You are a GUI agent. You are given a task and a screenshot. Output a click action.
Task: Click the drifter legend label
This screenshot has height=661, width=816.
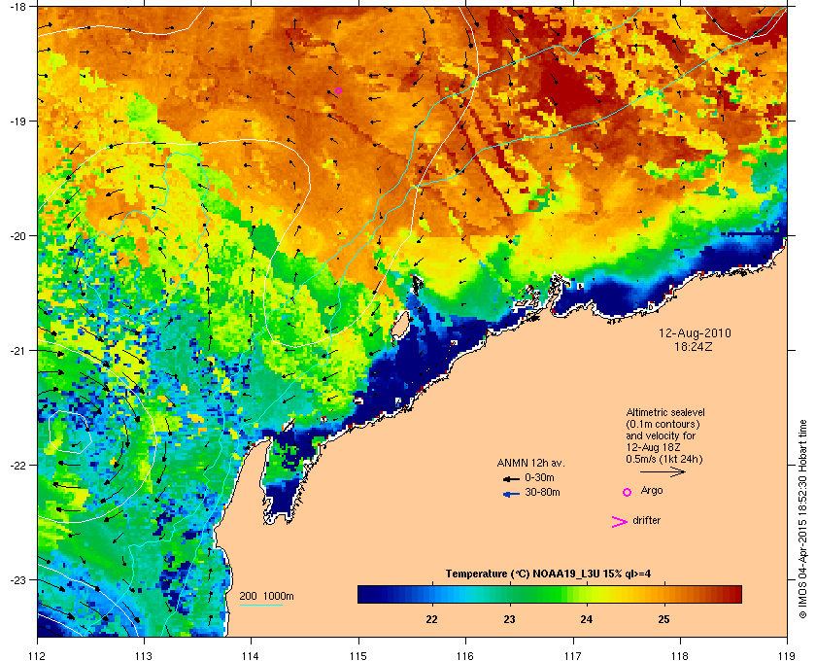[646, 520]
